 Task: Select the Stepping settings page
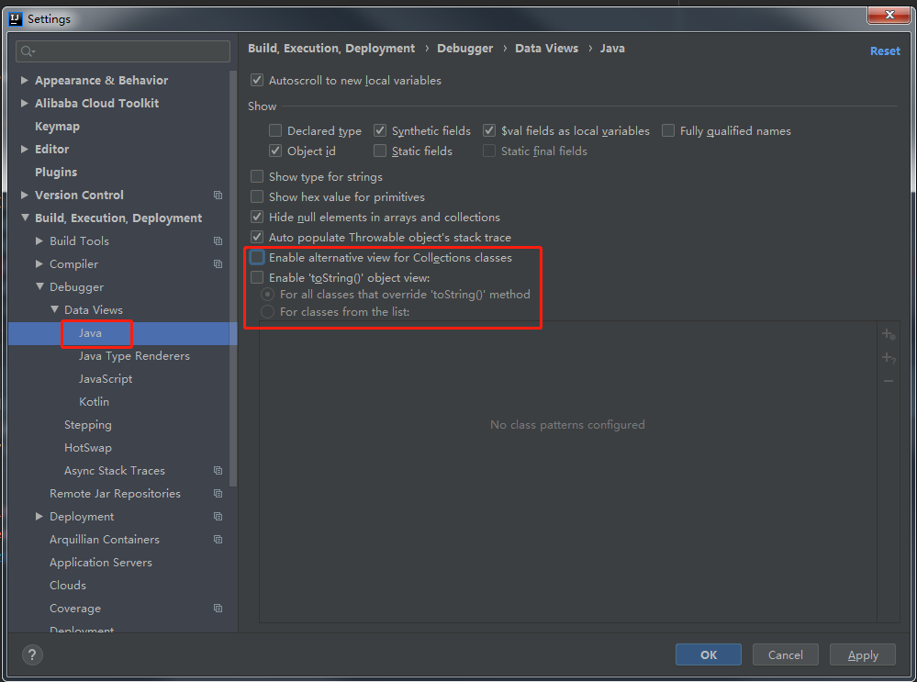(88, 425)
